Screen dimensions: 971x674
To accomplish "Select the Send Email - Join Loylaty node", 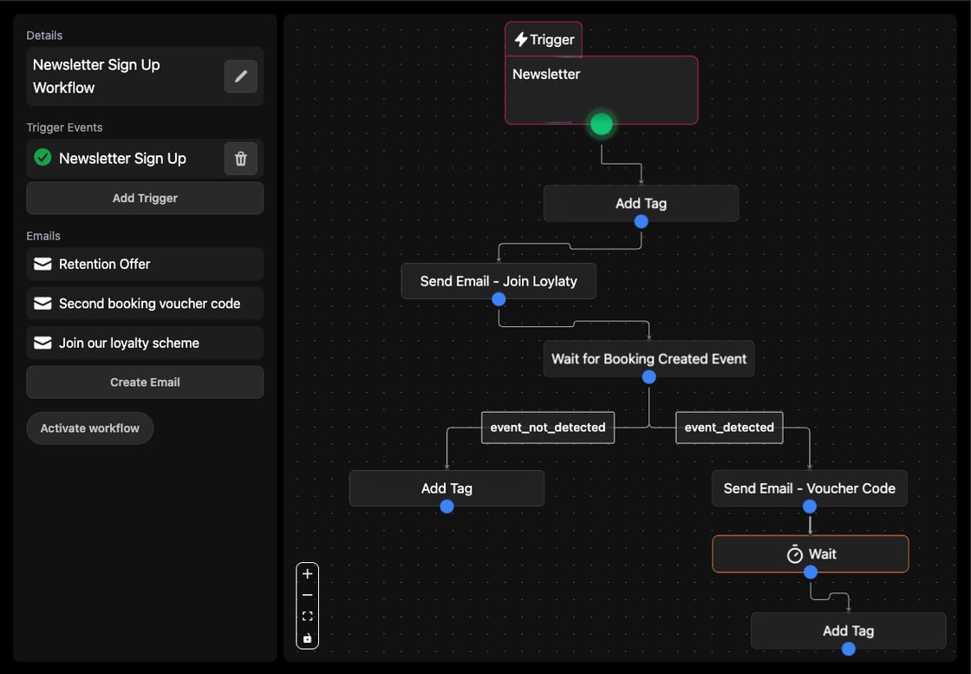I will [499, 281].
